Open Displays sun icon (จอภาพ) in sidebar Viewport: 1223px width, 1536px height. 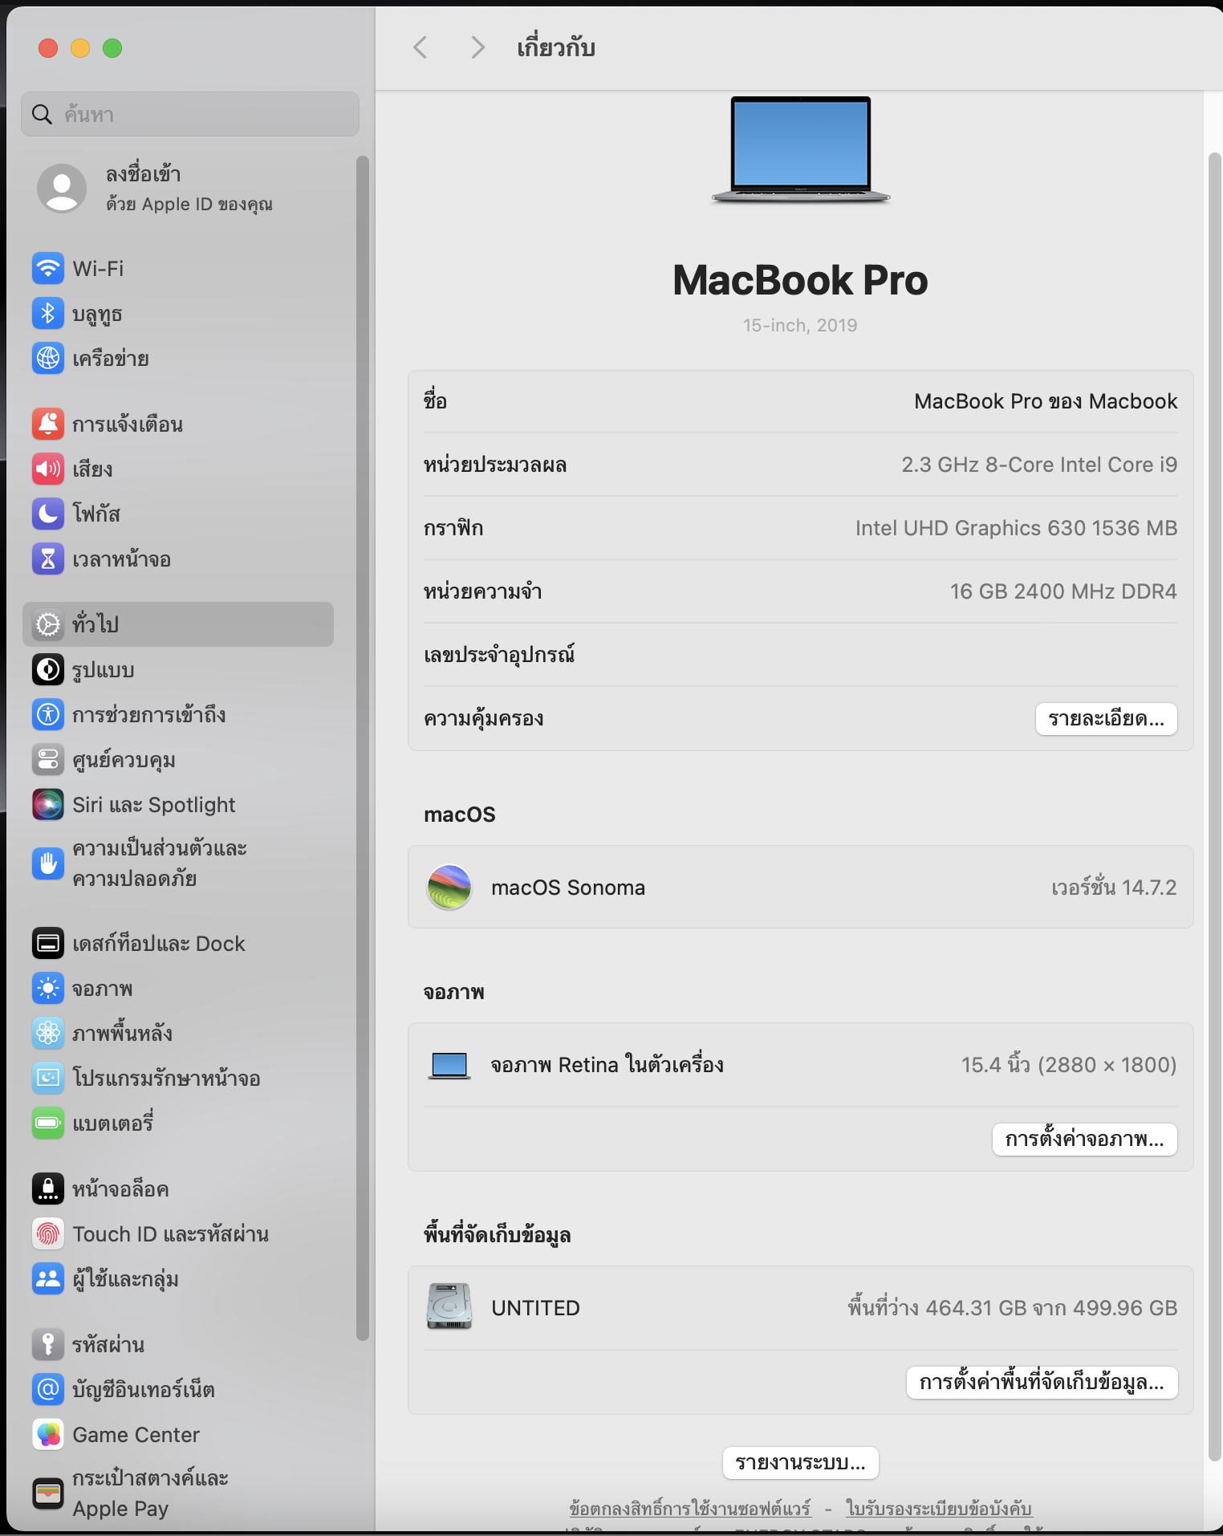(48, 988)
